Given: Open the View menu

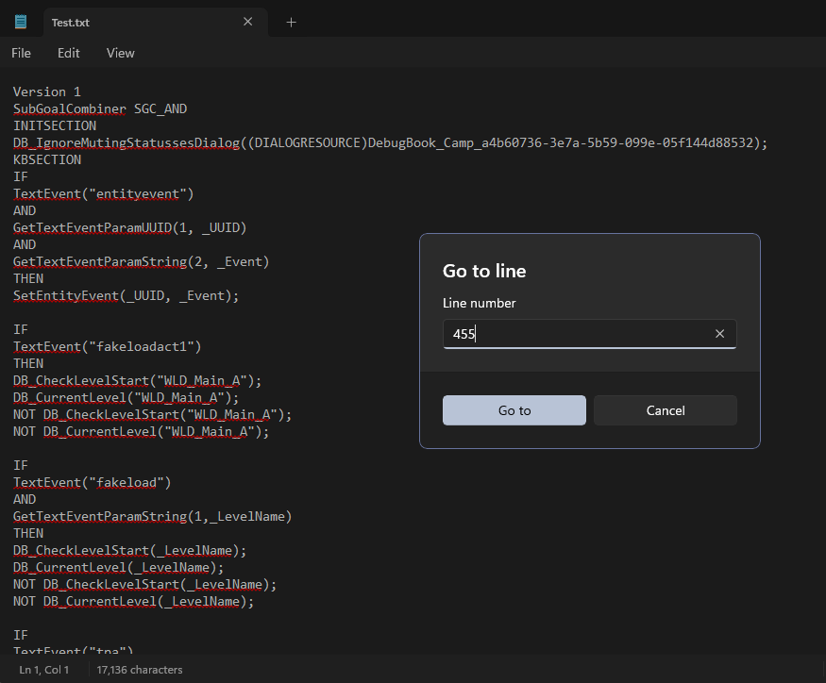Looking at the screenshot, I should pos(120,53).
